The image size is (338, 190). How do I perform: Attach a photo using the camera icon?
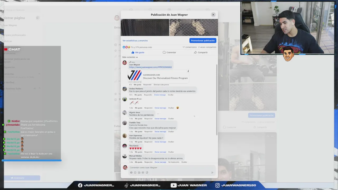coord(139,173)
